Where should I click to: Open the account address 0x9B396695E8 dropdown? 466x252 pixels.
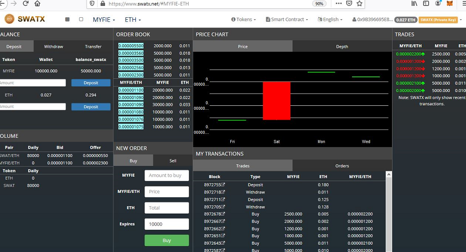pos(372,20)
